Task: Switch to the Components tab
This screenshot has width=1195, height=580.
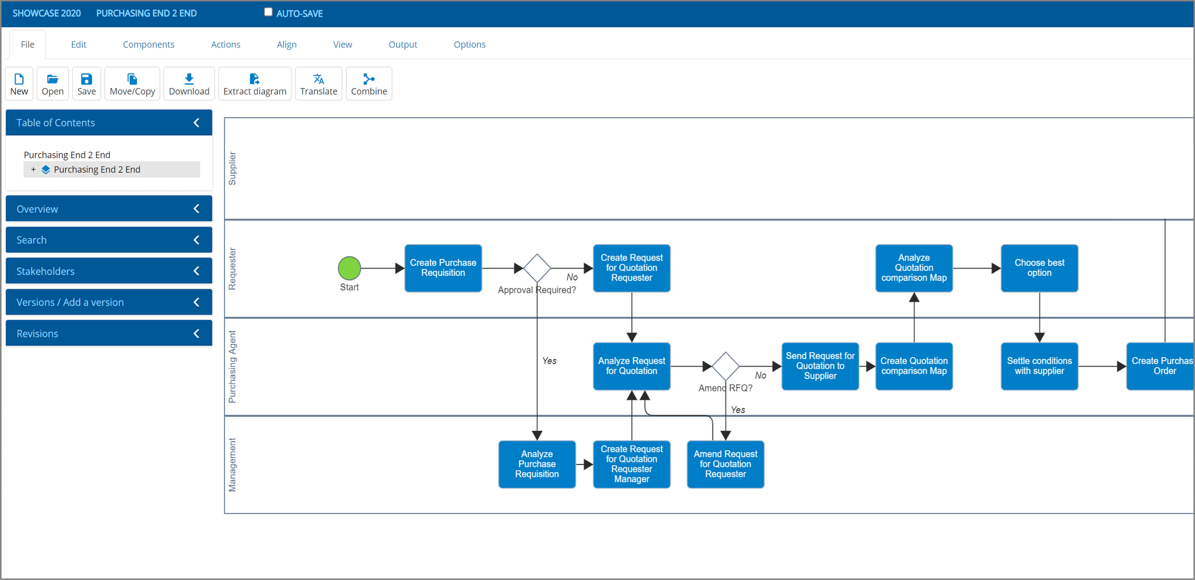Action: (148, 44)
